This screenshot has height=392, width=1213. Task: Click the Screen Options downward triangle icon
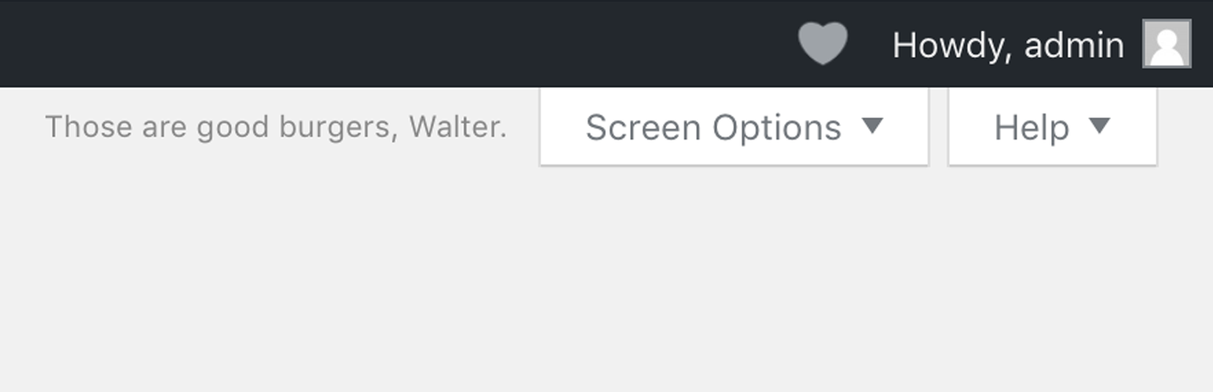(873, 125)
